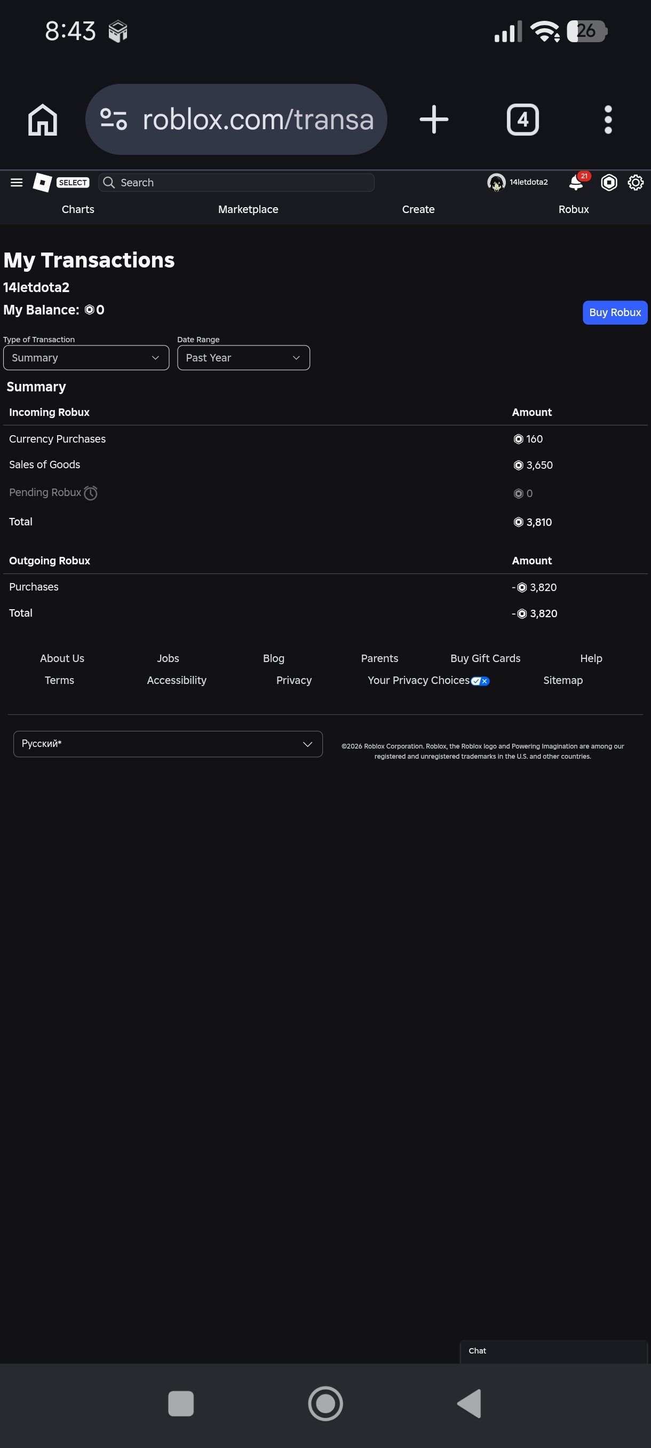Open the browser tab switcher showing 4
Screen dimensions: 651x1448
point(522,119)
